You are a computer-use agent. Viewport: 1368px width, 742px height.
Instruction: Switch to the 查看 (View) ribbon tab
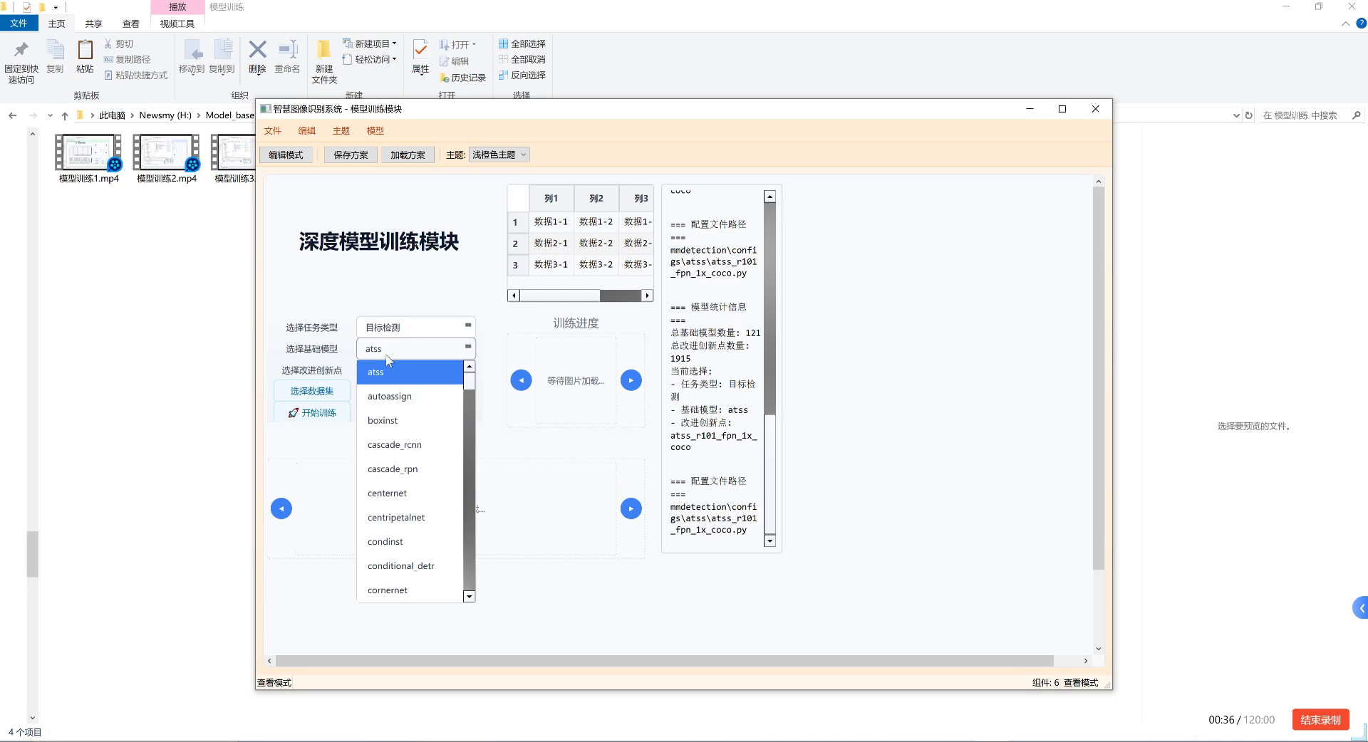coord(130,23)
